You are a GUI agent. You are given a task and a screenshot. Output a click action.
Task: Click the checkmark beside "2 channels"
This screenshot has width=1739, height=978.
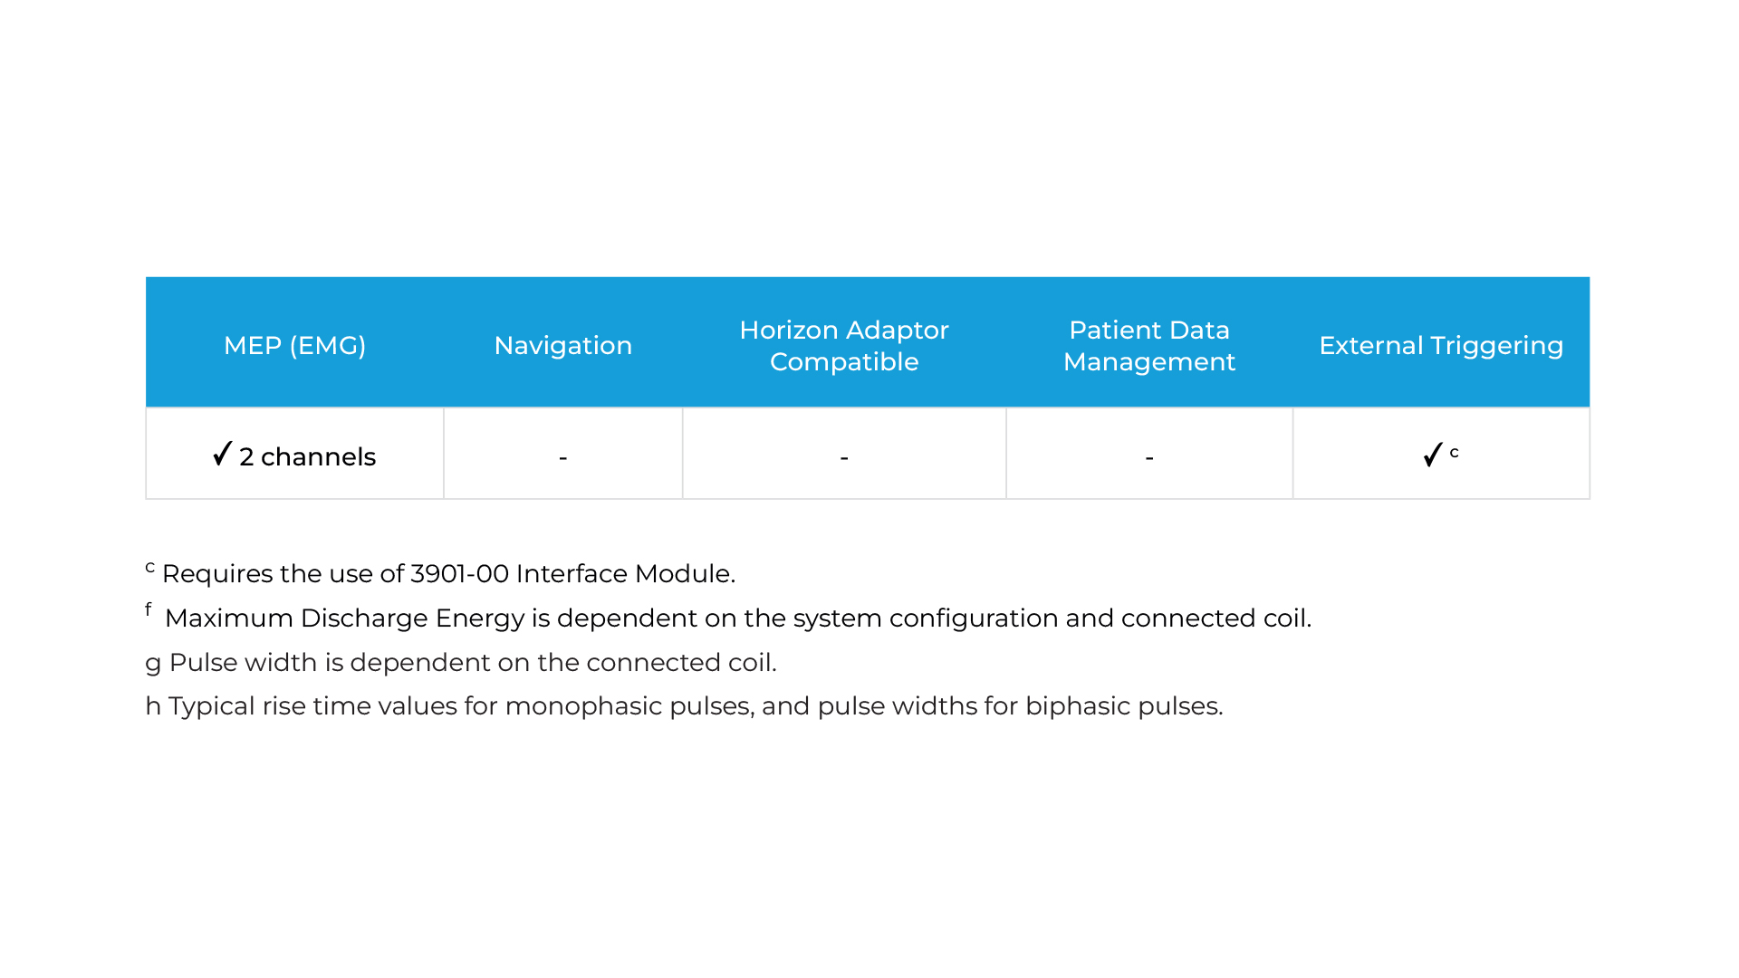222,454
